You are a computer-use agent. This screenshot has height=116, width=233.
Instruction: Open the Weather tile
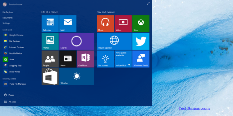(77, 77)
